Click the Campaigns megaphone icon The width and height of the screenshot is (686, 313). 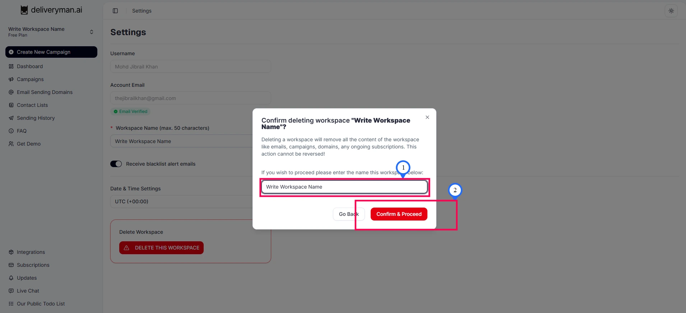pyautogui.click(x=11, y=79)
